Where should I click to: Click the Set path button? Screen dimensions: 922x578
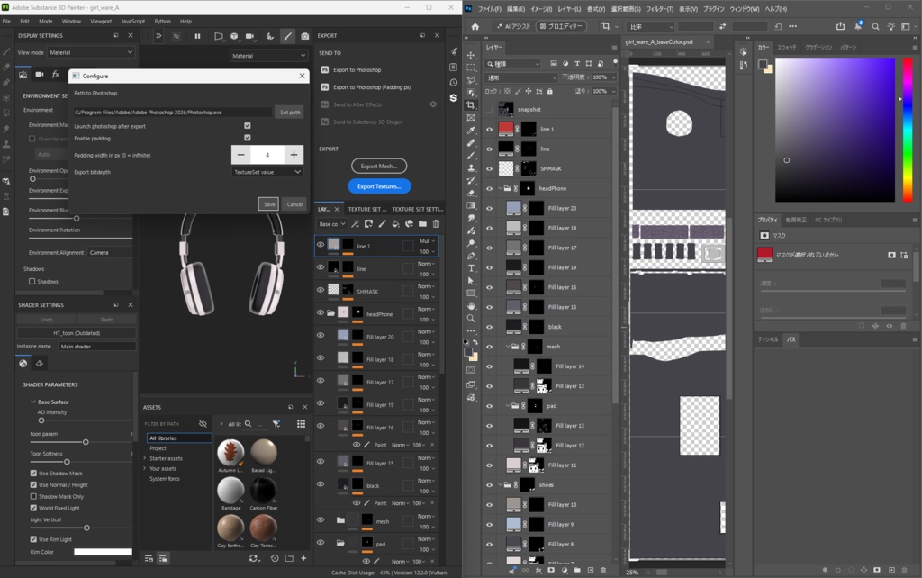tap(290, 112)
